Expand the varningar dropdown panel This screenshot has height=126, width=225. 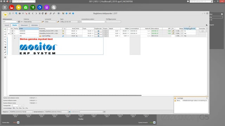point(207,98)
